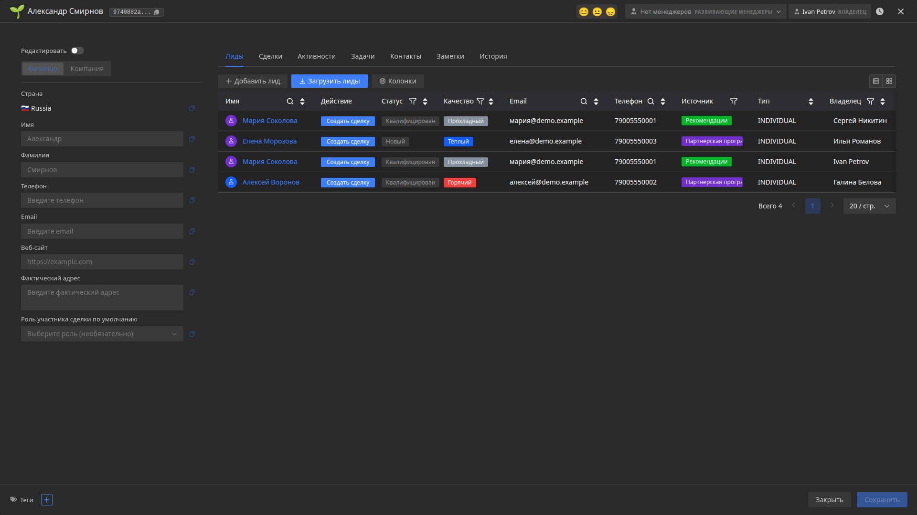This screenshot has width=917, height=515.
Task: Go to the Задачи tab
Action: (363, 56)
